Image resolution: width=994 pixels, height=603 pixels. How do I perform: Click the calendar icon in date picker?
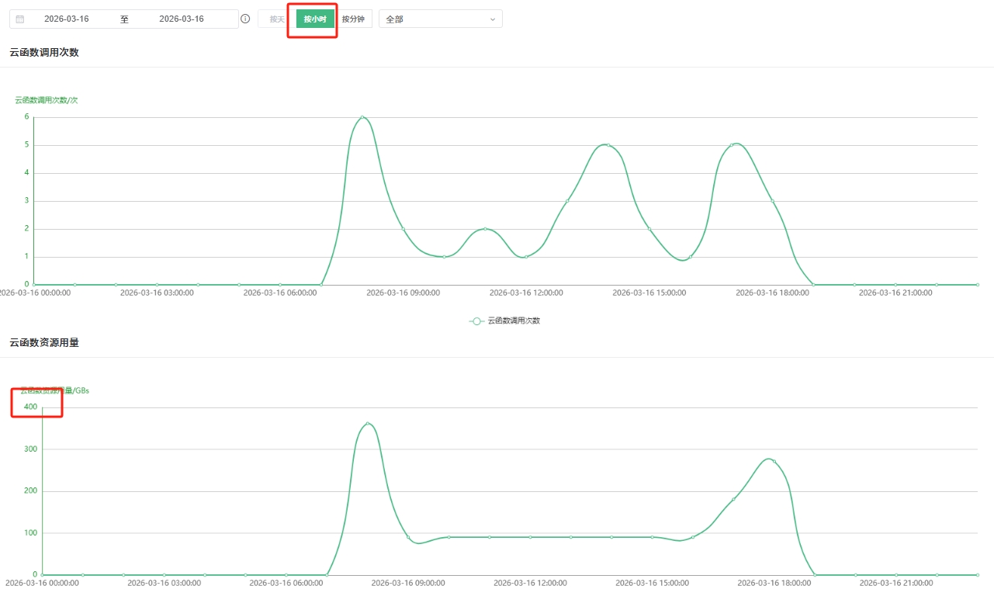(x=20, y=19)
